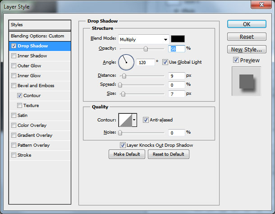
Task: Enable the Stroke checkbox
Action: point(14,155)
